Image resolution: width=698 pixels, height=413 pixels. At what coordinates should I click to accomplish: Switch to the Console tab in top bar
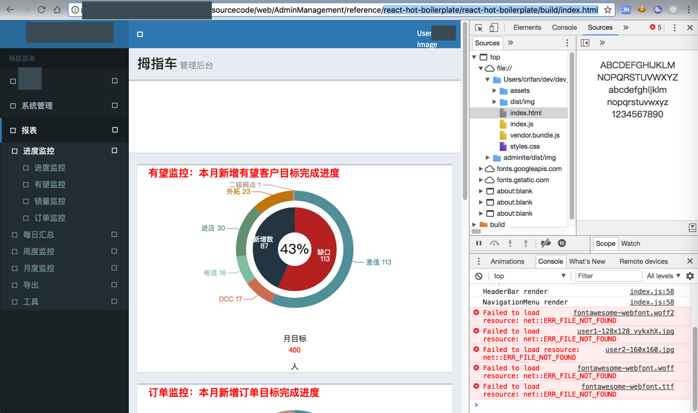(564, 27)
